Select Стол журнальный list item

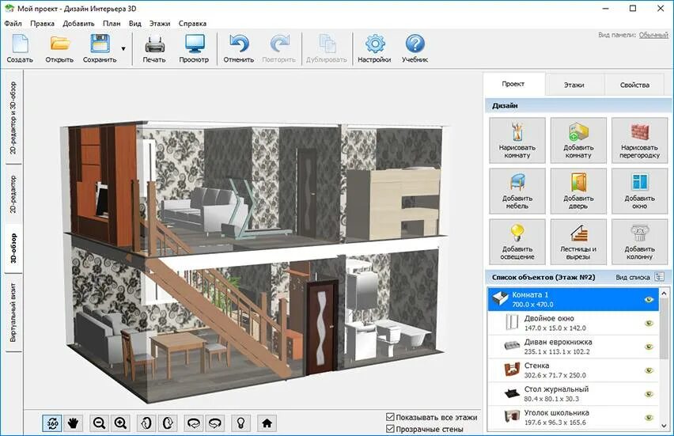574,394
